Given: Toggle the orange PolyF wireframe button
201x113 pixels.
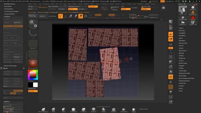Looking at the screenshot, I should pos(171,77).
